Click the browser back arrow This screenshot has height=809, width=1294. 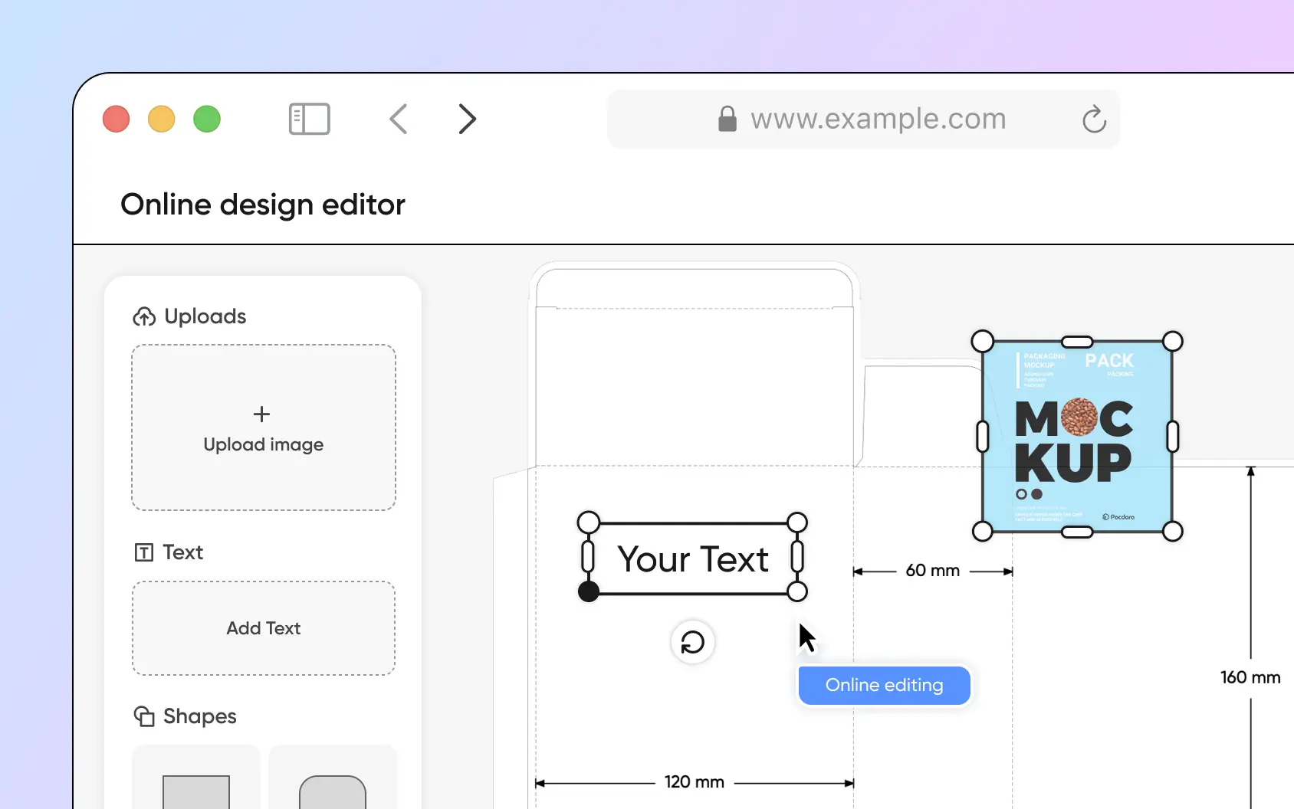coord(398,119)
